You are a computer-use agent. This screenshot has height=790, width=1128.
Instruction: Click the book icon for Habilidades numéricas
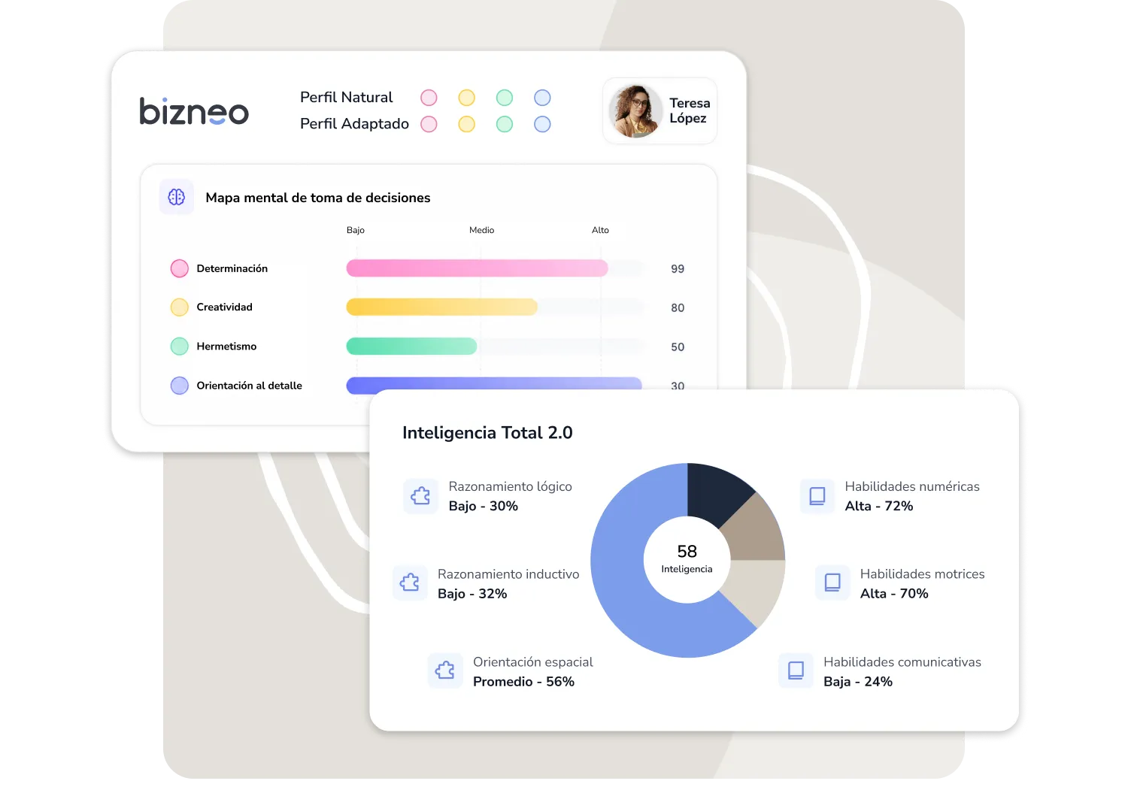(817, 496)
